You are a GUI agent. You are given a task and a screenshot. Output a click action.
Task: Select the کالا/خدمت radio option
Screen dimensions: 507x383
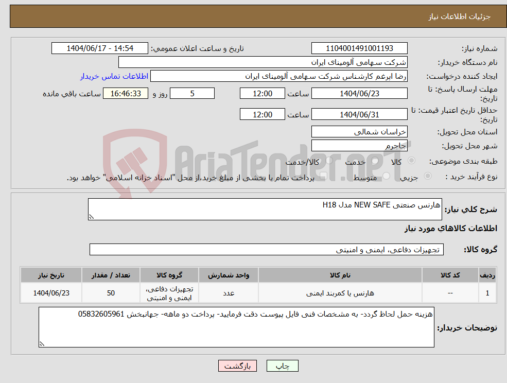pyautogui.click(x=329, y=161)
